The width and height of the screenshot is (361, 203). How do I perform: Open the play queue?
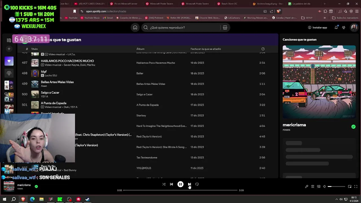click(312, 186)
